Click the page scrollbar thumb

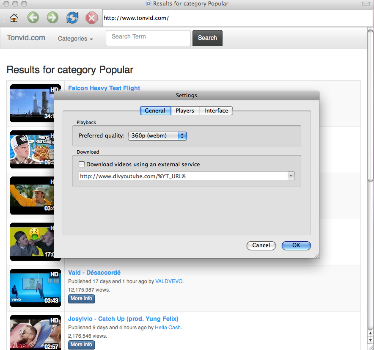coord(370,105)
